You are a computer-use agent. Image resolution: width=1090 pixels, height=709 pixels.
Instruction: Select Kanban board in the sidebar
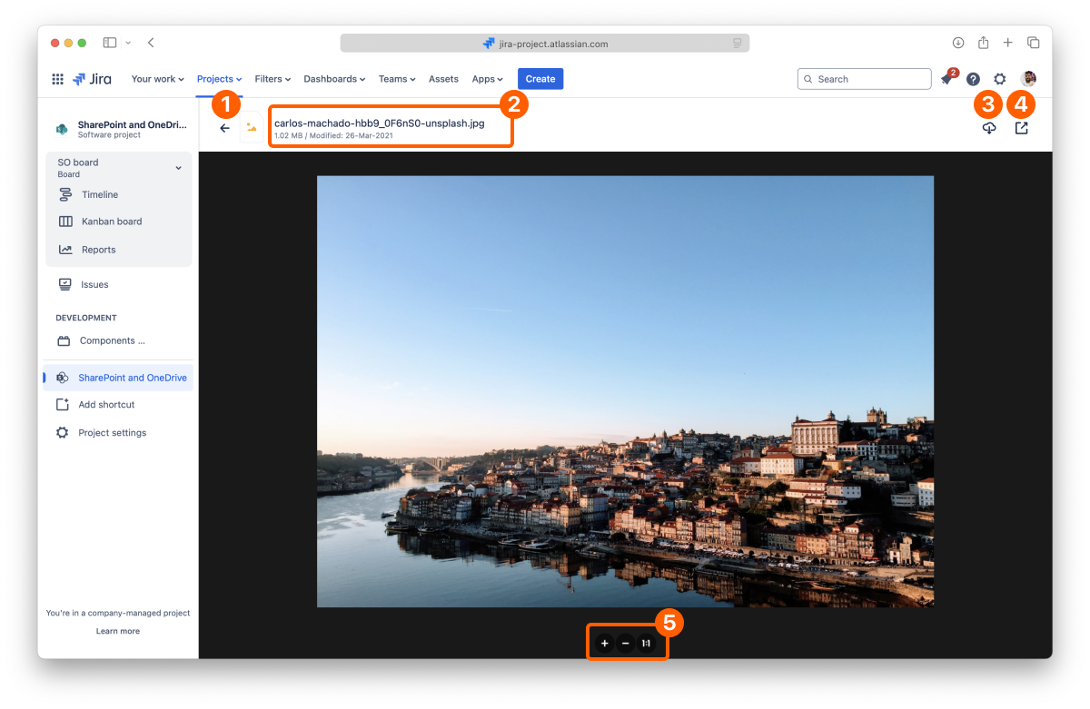[x=111, y=222]
